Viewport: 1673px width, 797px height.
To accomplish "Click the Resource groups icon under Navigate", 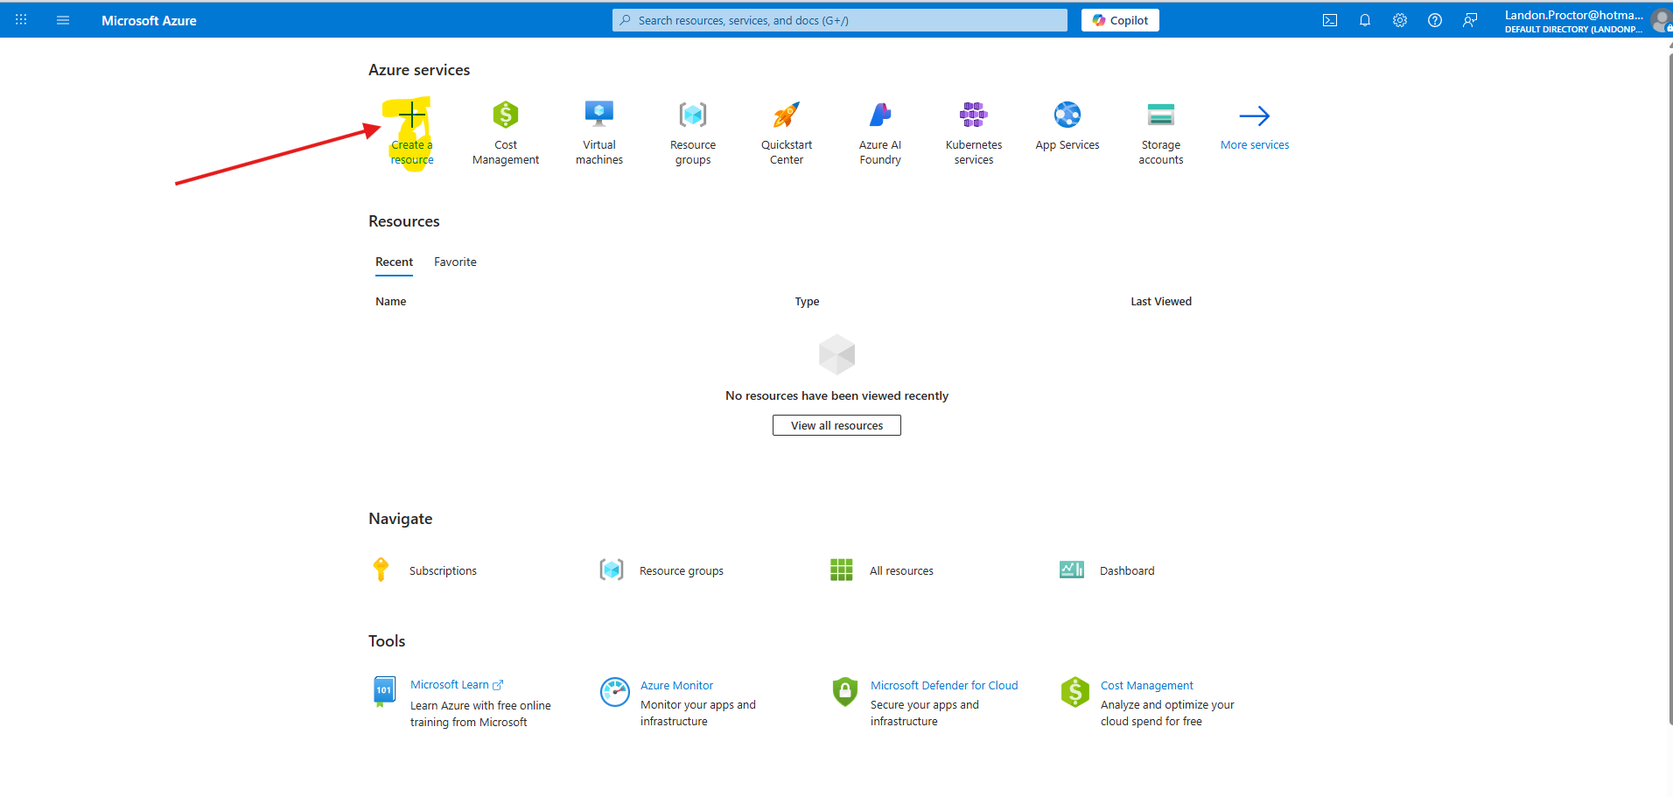I will click(612, 570).
